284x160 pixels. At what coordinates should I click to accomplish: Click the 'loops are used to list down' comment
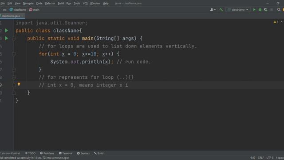[98, 46]
